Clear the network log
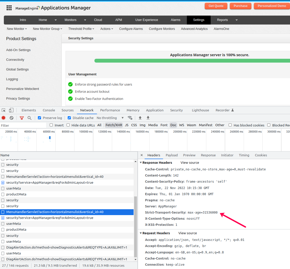 click(12, 118)
